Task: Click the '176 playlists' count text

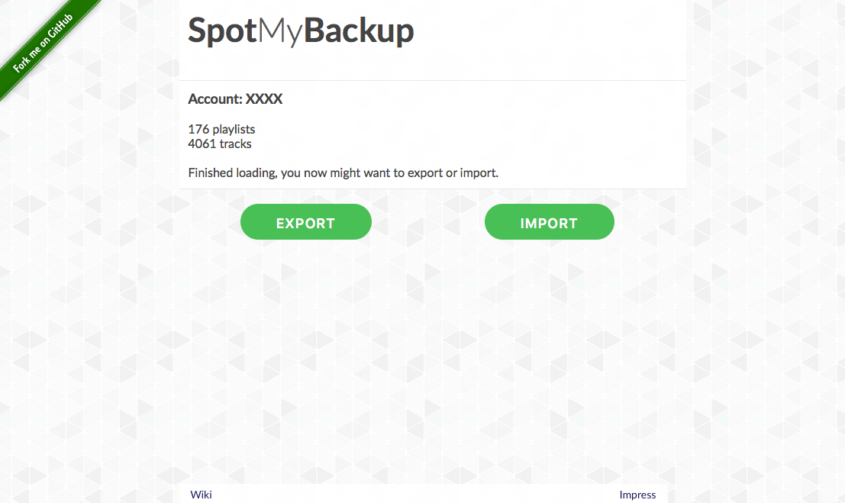Action: point(221,129)
